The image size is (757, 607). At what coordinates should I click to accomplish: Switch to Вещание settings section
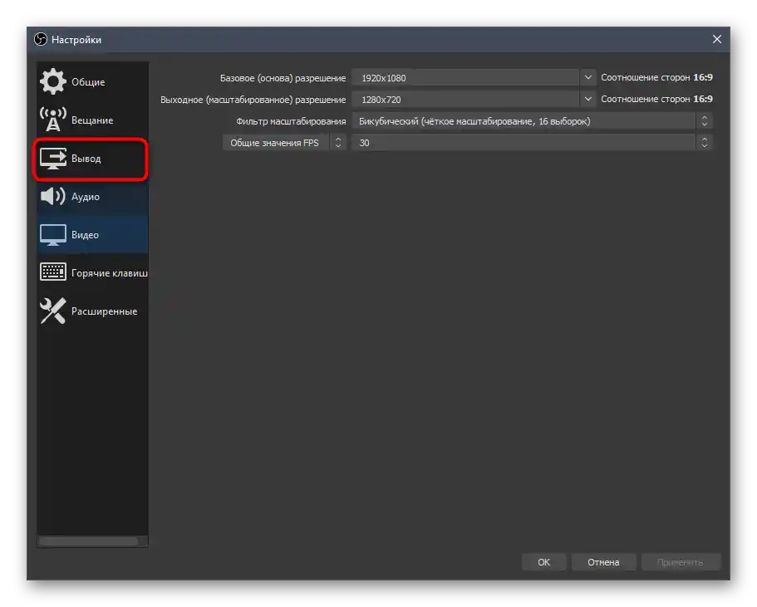[92, 120]
